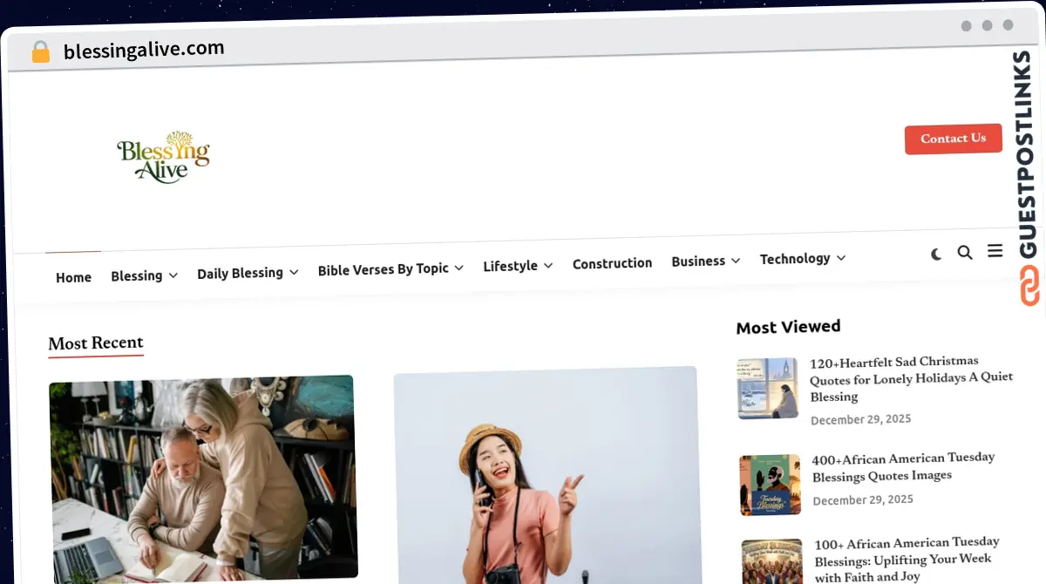Click the Contact Us button
Screen dimensions: 1046x584
pos(953,139)
